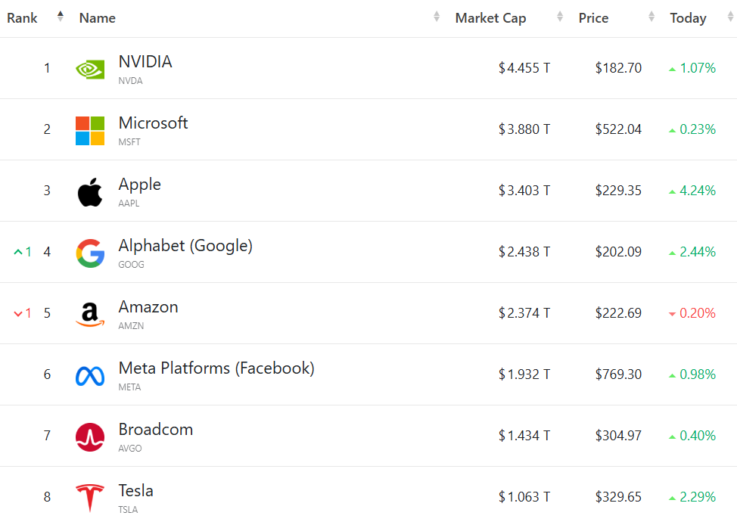Open the NVIDIA company link
The width and height of the screenshot is (737, 525).
click(145, 62)
